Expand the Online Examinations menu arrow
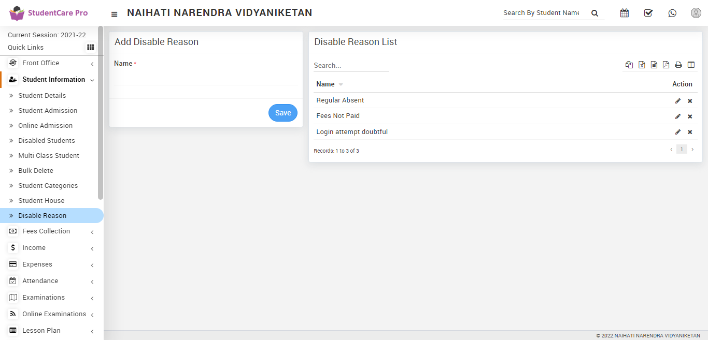Screen dimensions: 708x340 [92, 315]
